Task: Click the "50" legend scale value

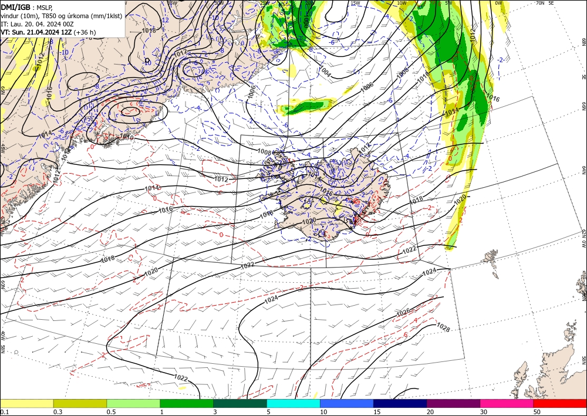Action: [x=537, y=412]
